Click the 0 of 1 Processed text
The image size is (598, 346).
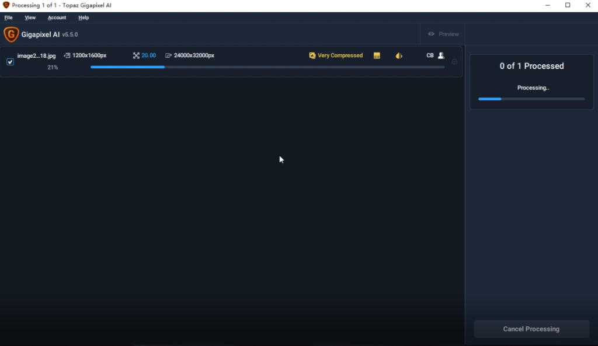(531, 66)
